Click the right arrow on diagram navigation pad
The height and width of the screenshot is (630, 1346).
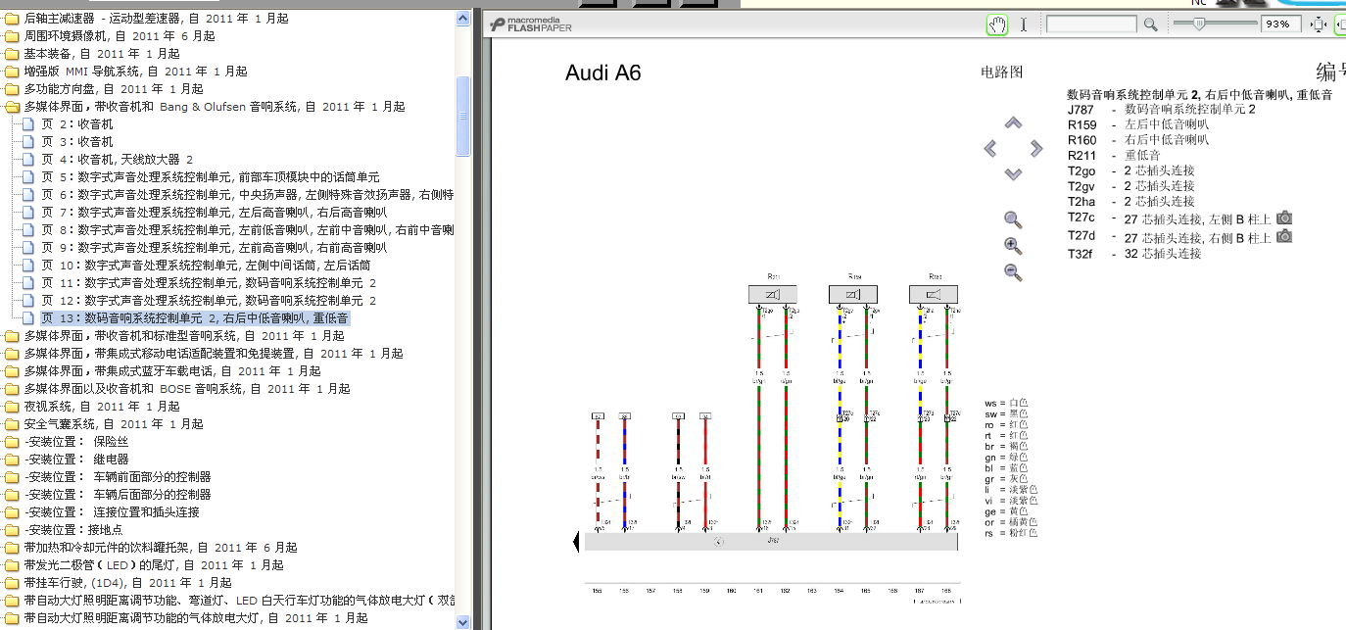1036,149
